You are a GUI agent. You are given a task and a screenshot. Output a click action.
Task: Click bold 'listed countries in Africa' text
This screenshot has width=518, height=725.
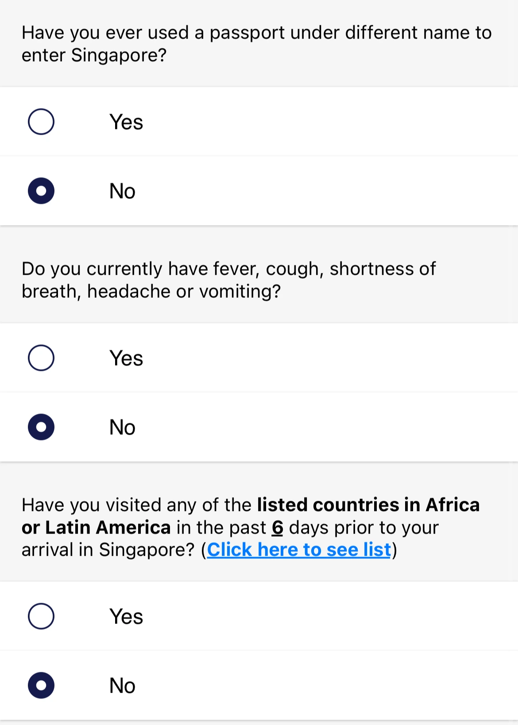[x=368, y=505]
